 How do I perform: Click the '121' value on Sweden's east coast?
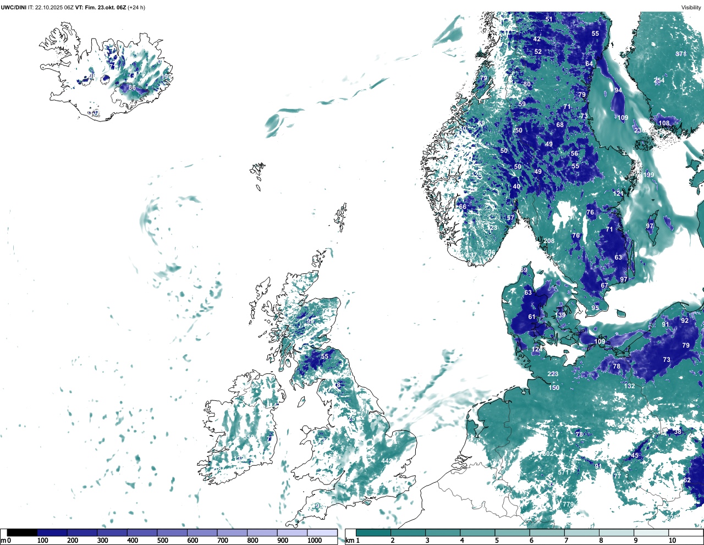tap(619, 194)
